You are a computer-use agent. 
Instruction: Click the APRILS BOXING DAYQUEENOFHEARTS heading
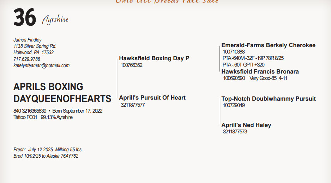pos(62,93)
